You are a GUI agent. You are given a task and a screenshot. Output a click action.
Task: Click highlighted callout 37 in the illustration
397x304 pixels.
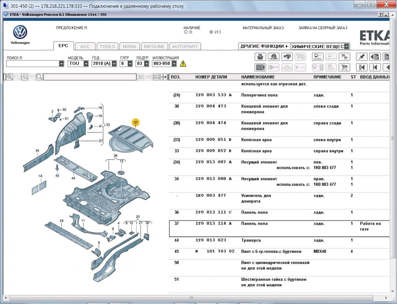click(x=136, y=122)
